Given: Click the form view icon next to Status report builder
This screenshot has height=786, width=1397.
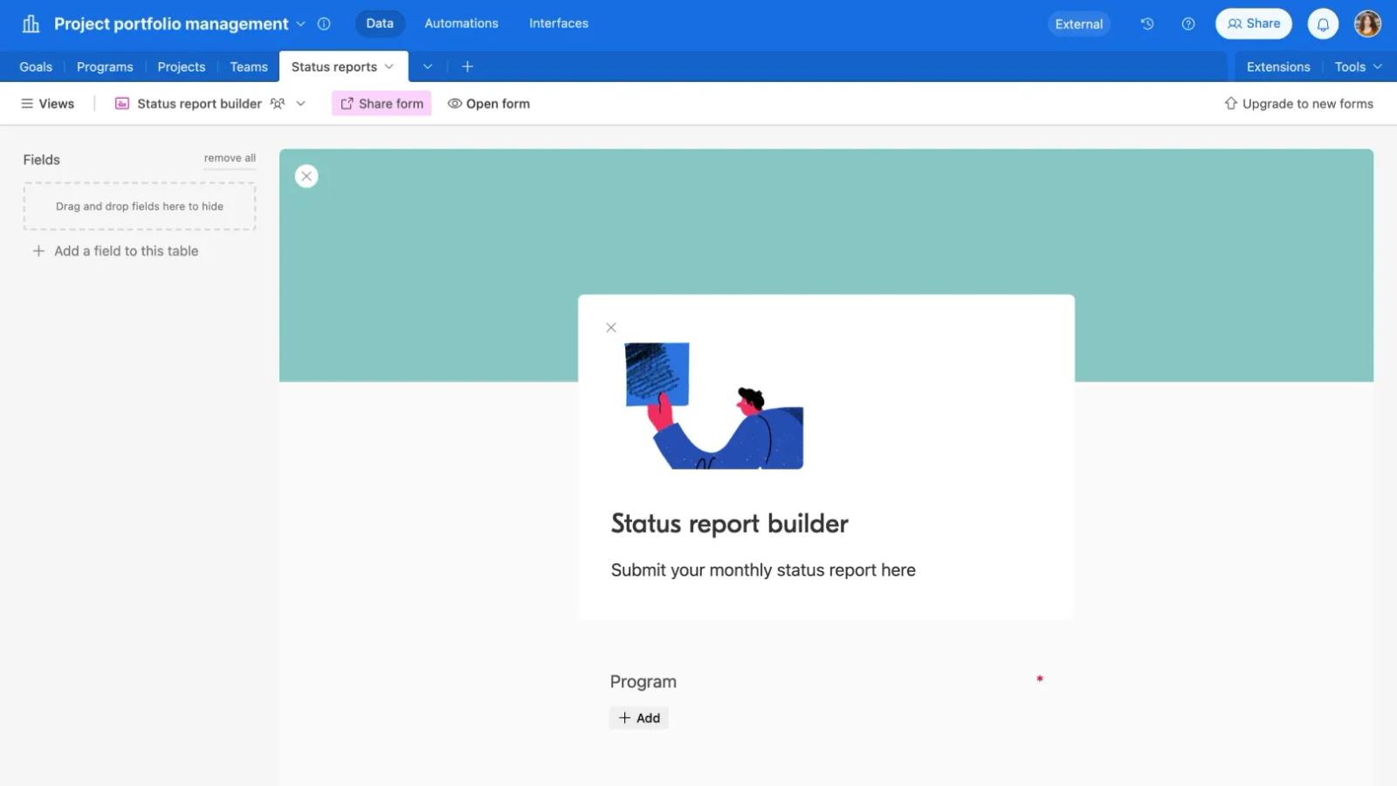Looking at the screenshot, I should click(x=122, y=103).
